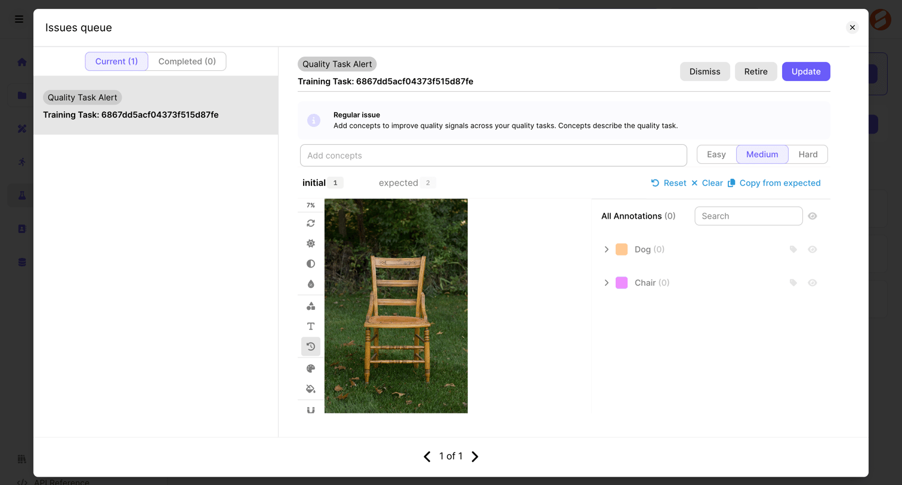Go to the next issue page
The height and width of the screenshot is (485, 902).
475,457
